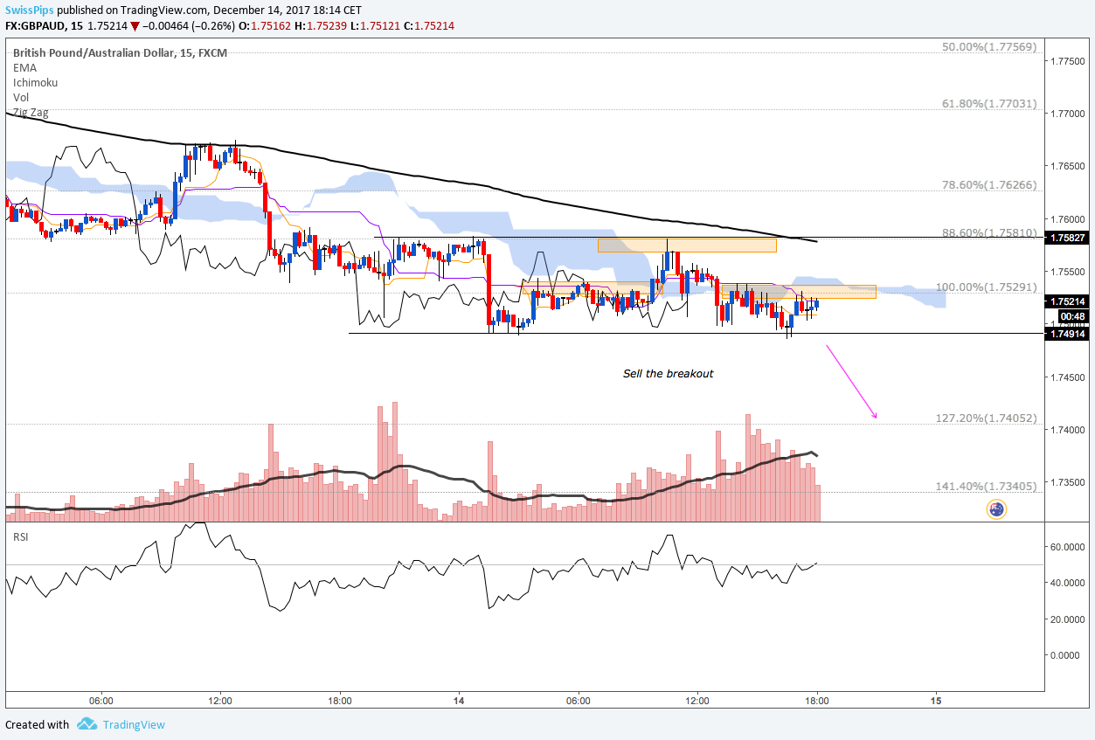Open the TradingView link at bottom
1095x740 pixels.
click(x=134, y=724)
